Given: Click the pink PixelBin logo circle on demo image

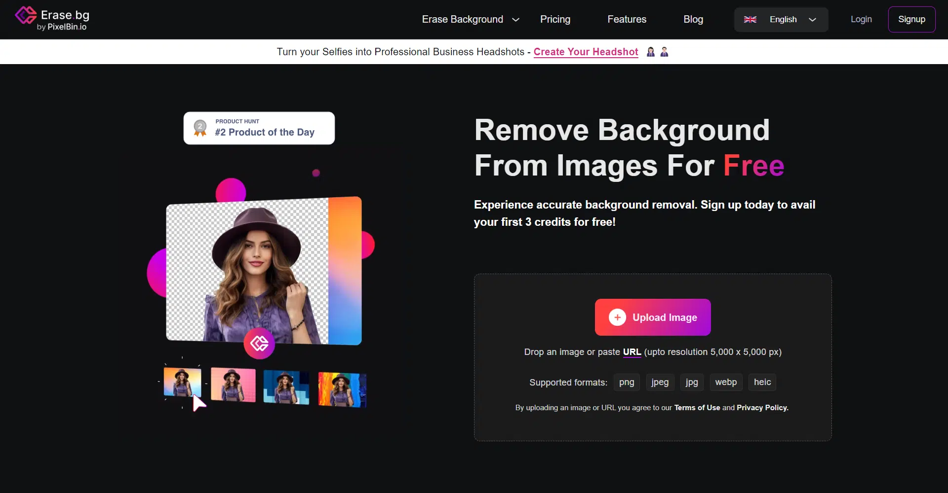Looking at the screenshot, I should tap(259, 343).
